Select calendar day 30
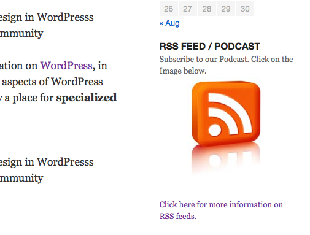This screenshot has width=310, height=235. [x=245, y=9]
